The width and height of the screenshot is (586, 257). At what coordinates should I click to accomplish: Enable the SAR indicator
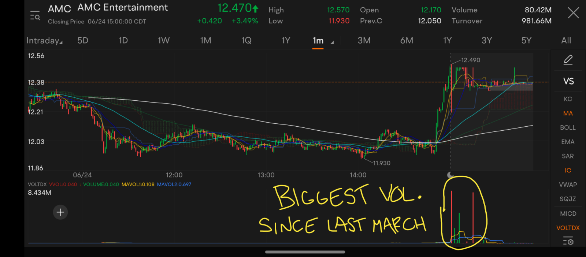pyautogui.click(x=568, y=156)
